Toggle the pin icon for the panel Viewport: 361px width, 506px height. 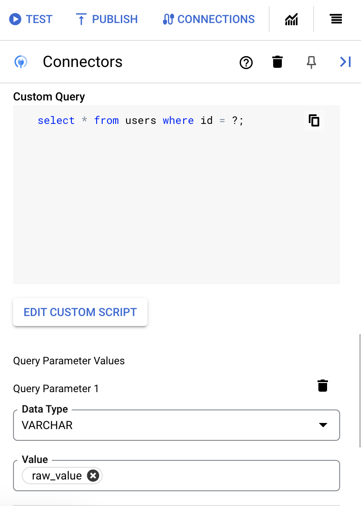coord(311,63)
